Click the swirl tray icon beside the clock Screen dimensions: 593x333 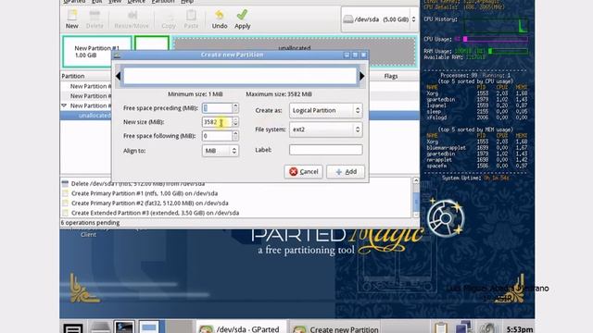[x=487, y=327]
